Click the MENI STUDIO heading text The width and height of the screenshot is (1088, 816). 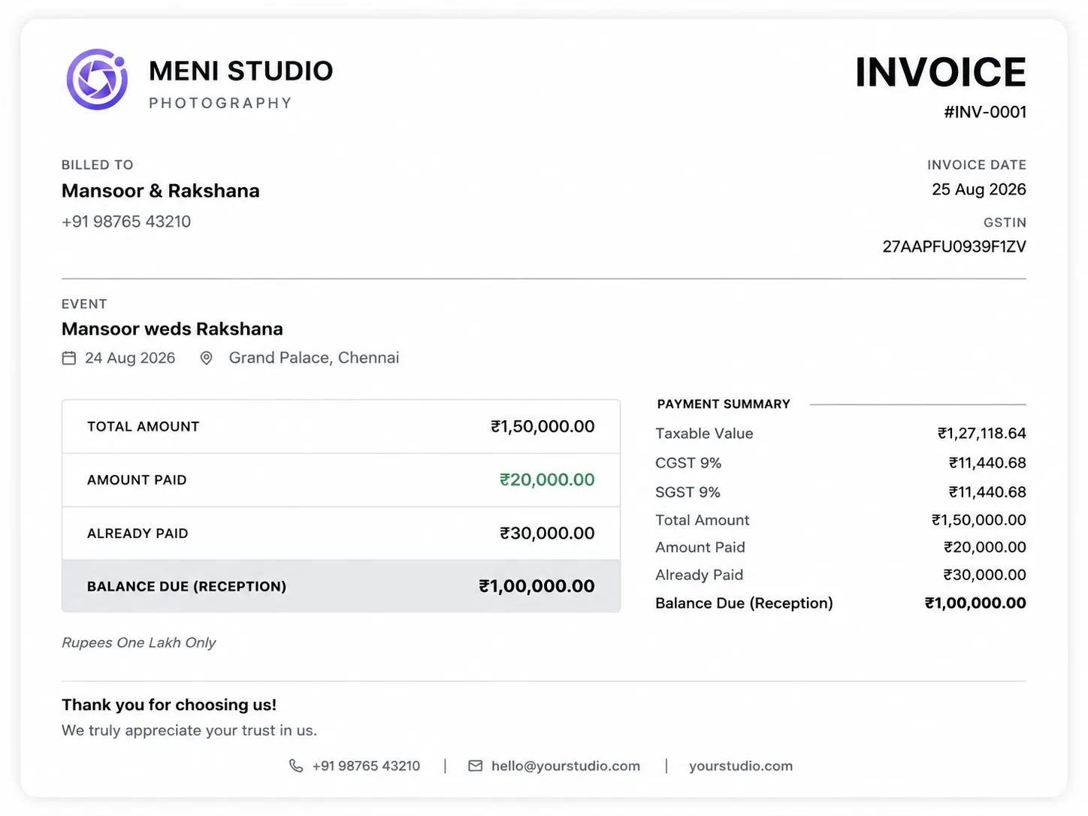pos(241,71)
